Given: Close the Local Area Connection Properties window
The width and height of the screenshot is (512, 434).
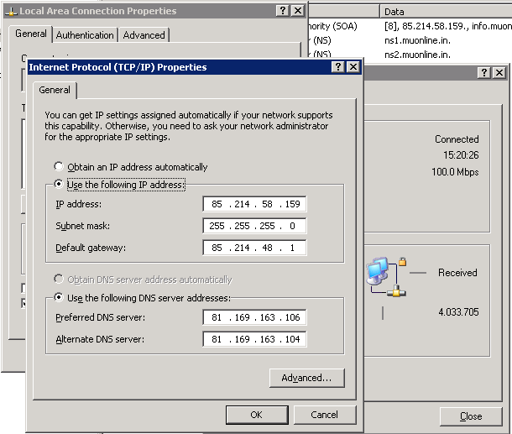Looking at the screenshot, I should [x=298, y=11].
